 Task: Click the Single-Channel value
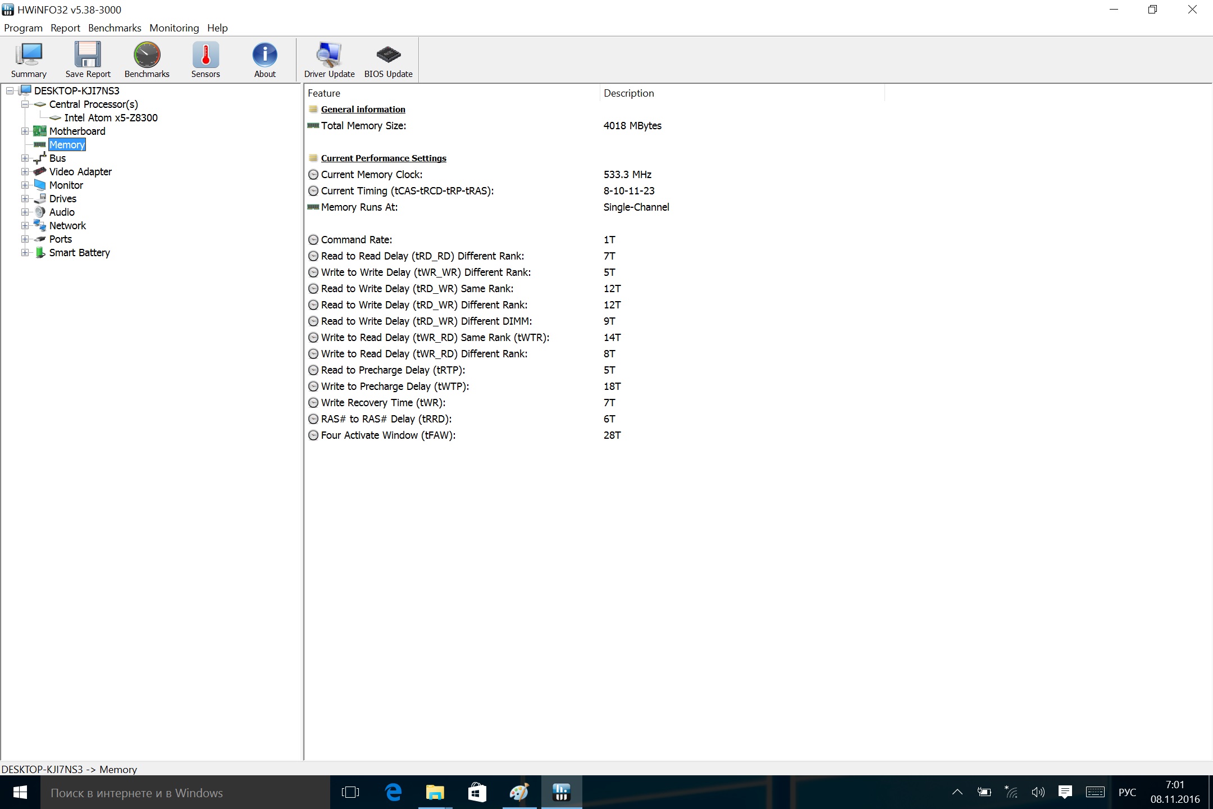tap(636, 207)
